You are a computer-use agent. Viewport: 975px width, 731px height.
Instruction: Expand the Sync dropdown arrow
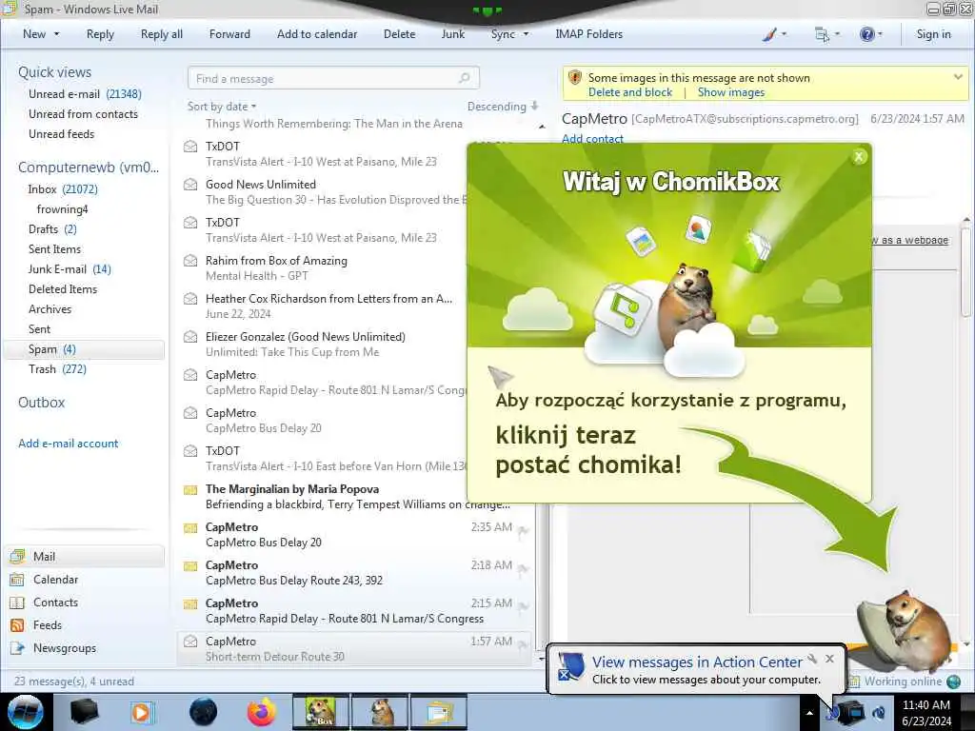[x=526, y=34]
